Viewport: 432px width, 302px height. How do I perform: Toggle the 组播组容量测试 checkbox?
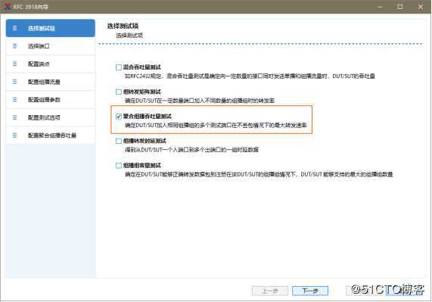119,166
